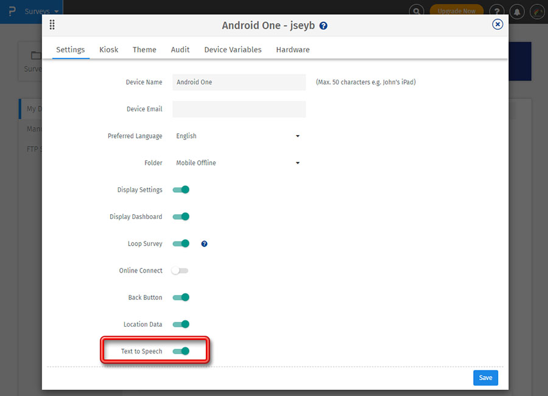Click the help icon next to dialog title
Image resolution: width=548 pixels, height=396 pixels.
pyautogui.click(x=323, y=26)
